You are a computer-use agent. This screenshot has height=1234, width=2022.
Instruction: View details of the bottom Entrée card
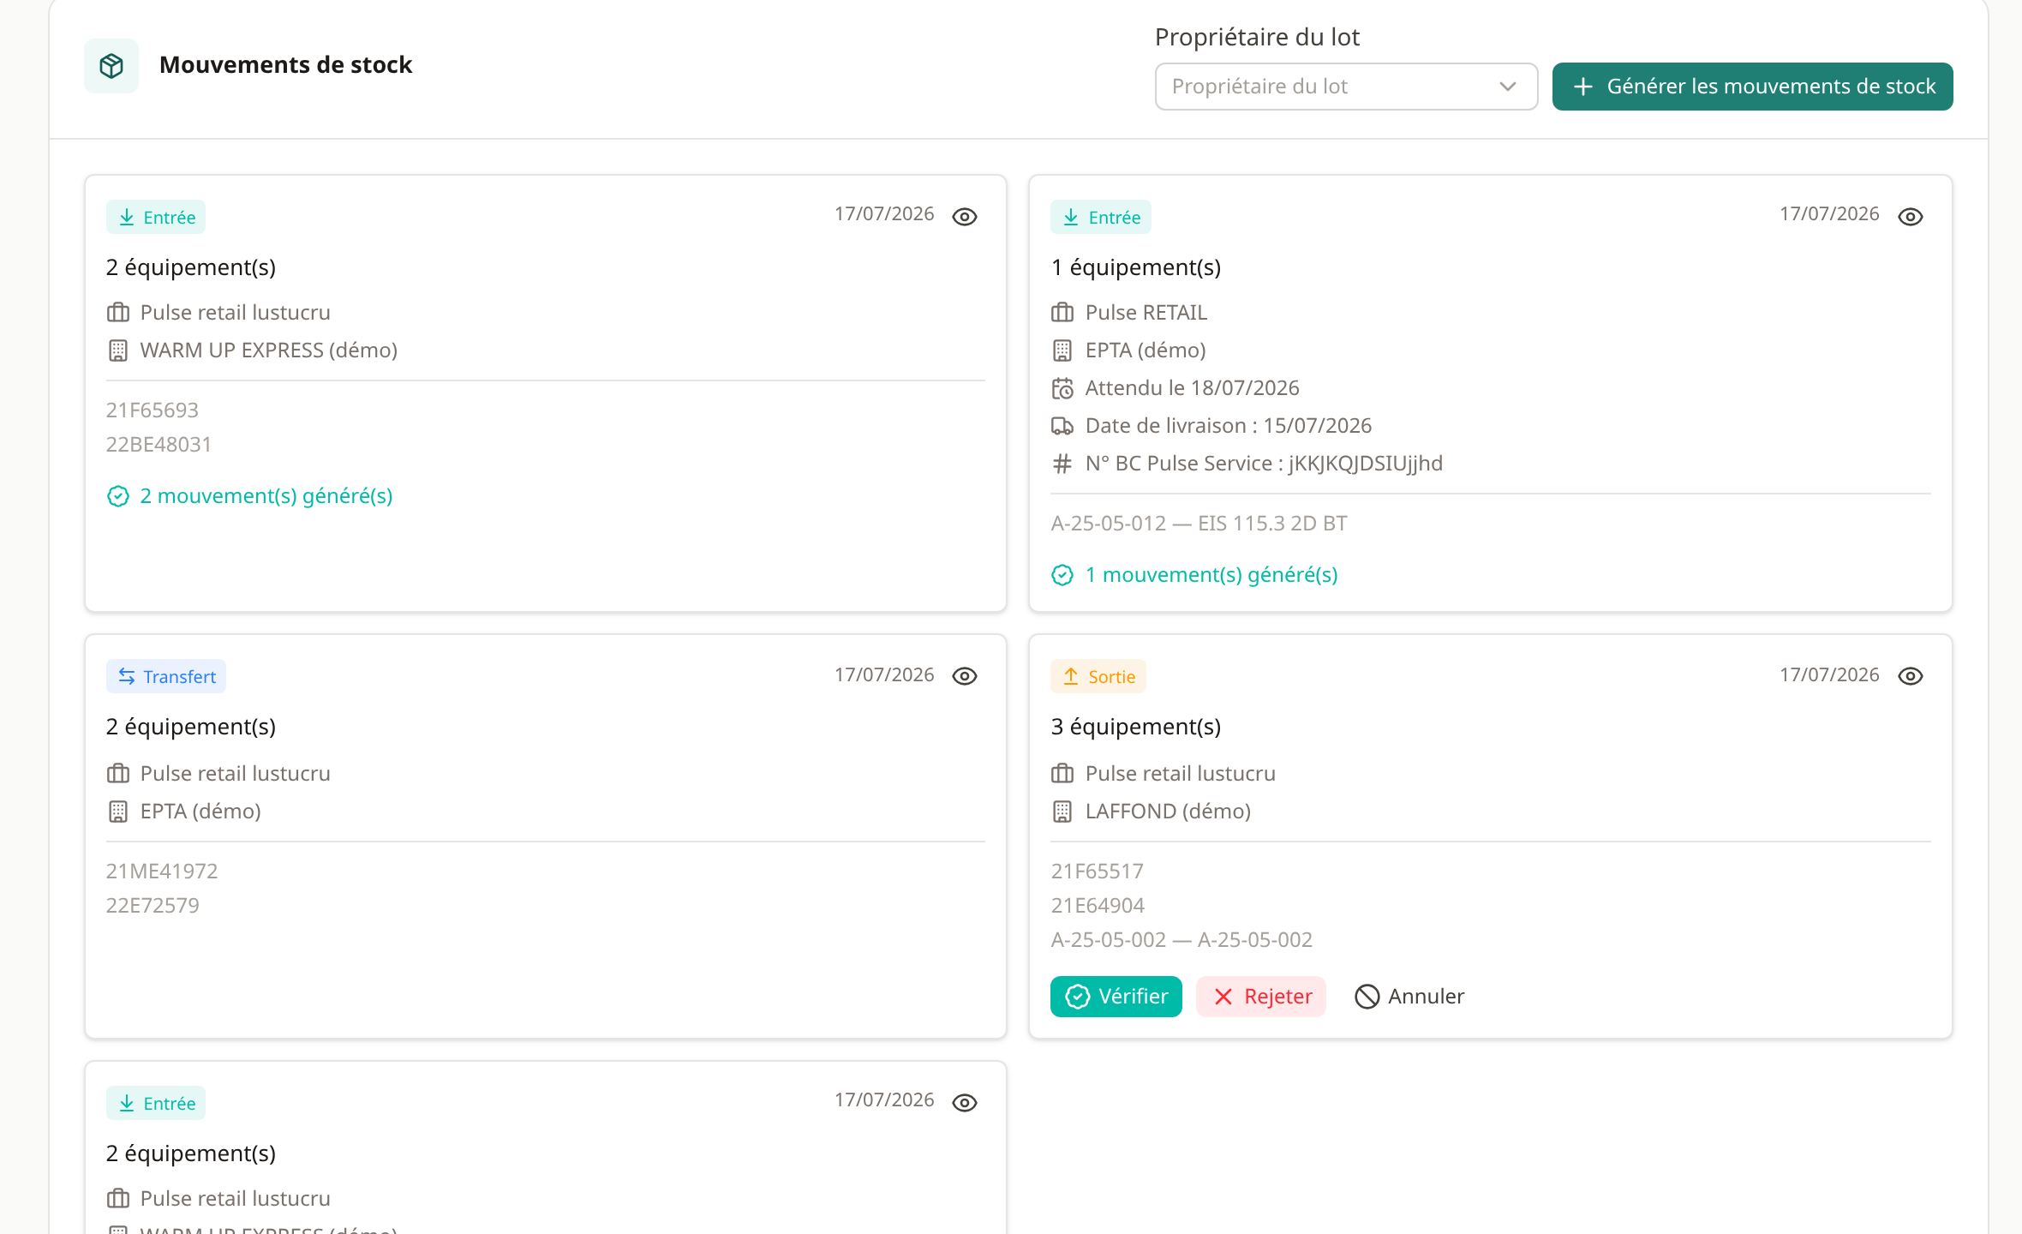tap(965, 1103)
